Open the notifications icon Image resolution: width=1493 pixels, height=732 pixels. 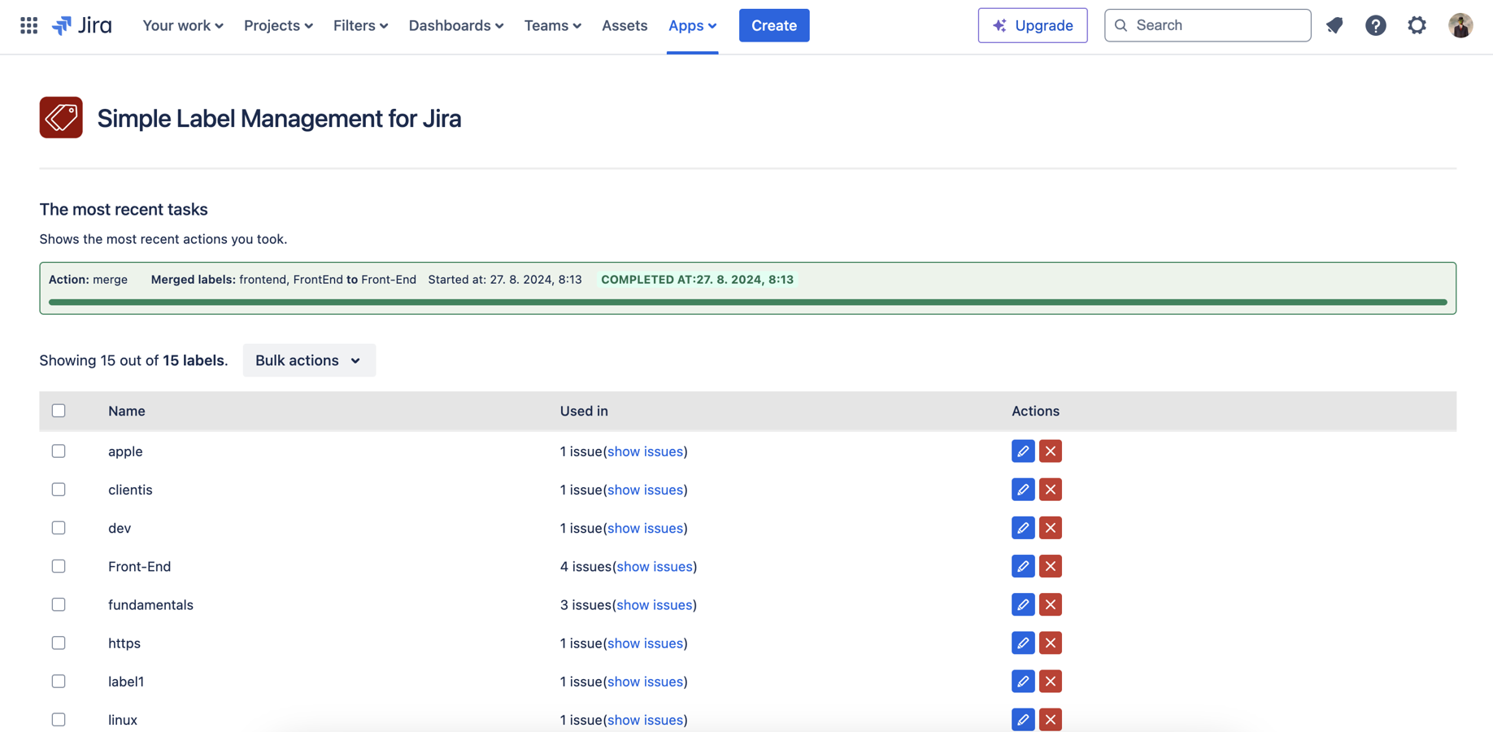pos(1334,25)
